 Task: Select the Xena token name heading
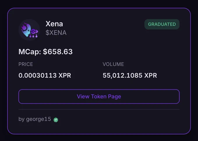point(54,24)
